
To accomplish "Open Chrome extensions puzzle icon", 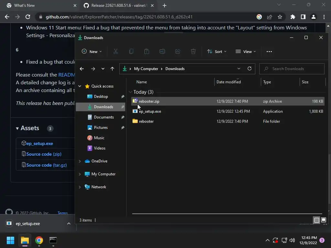I will [293, 17].
